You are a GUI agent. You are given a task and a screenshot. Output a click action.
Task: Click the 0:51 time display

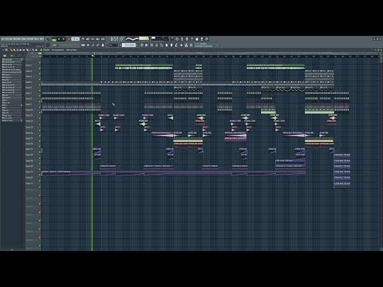[117, 39]
